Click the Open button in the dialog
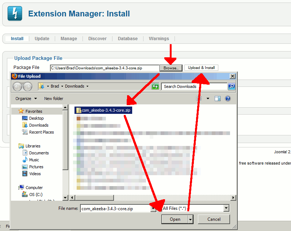Image resolution: width=291 pixels, height=231 pixels. tap(175, 219)
